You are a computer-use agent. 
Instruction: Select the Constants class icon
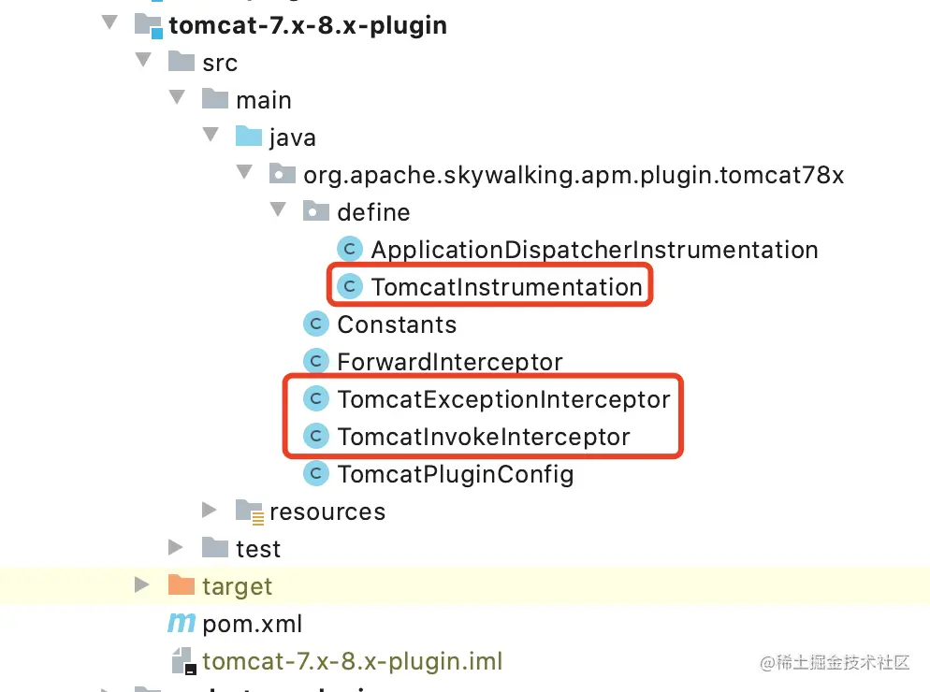coord(316,324)
